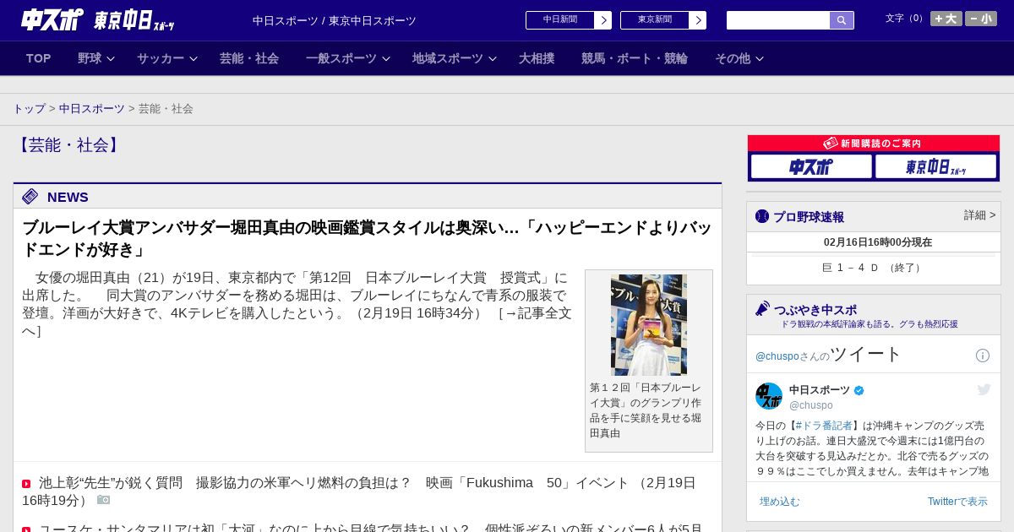Image resolution: width=1014 pixels, height=532 pixels.
Task: Click the NEWS section newspaper icon
Action: coord(30,197)
